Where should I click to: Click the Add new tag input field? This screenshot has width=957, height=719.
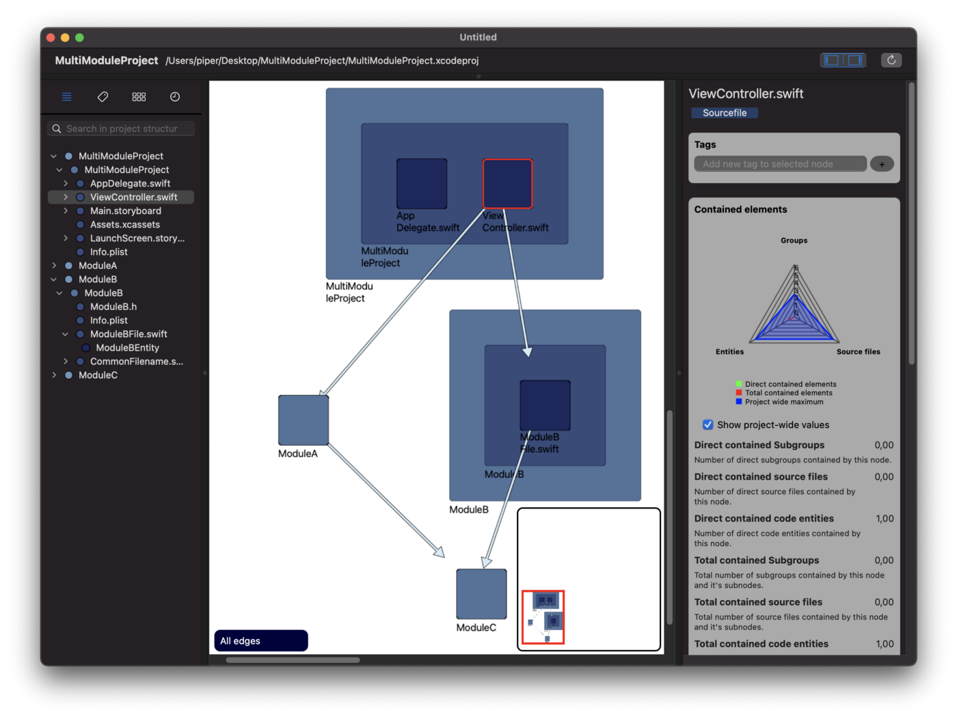[x=780, y=164]
